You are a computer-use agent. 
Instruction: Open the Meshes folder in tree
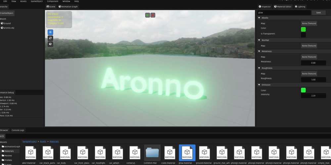coord(7,156)
